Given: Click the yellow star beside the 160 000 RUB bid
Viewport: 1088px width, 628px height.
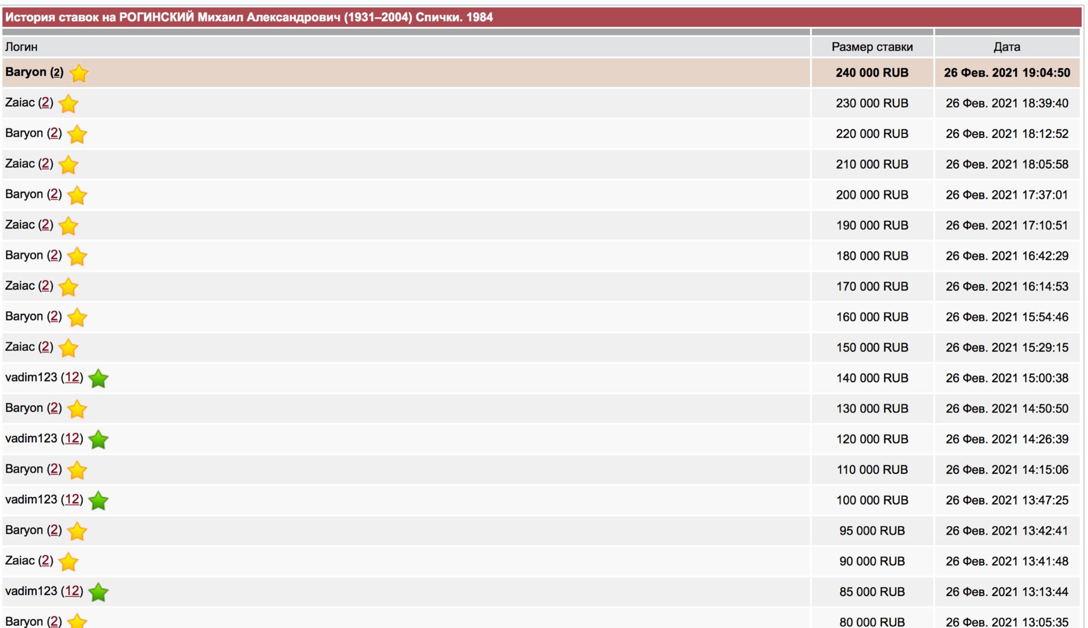Looking at the screenshot, I should click(x=77, y=317).
